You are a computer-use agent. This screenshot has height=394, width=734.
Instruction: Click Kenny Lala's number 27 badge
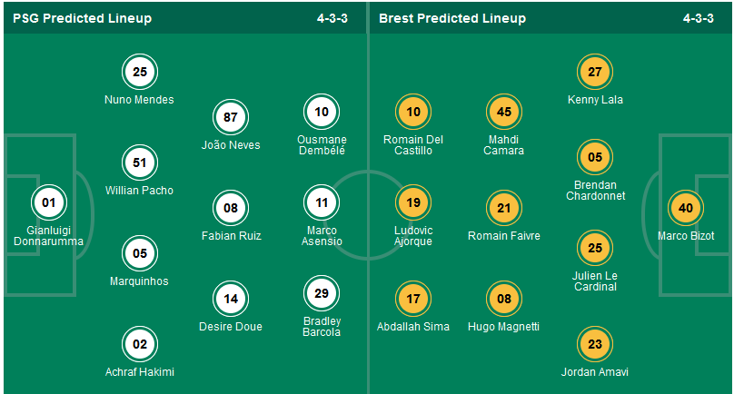[x=595, y=72]
